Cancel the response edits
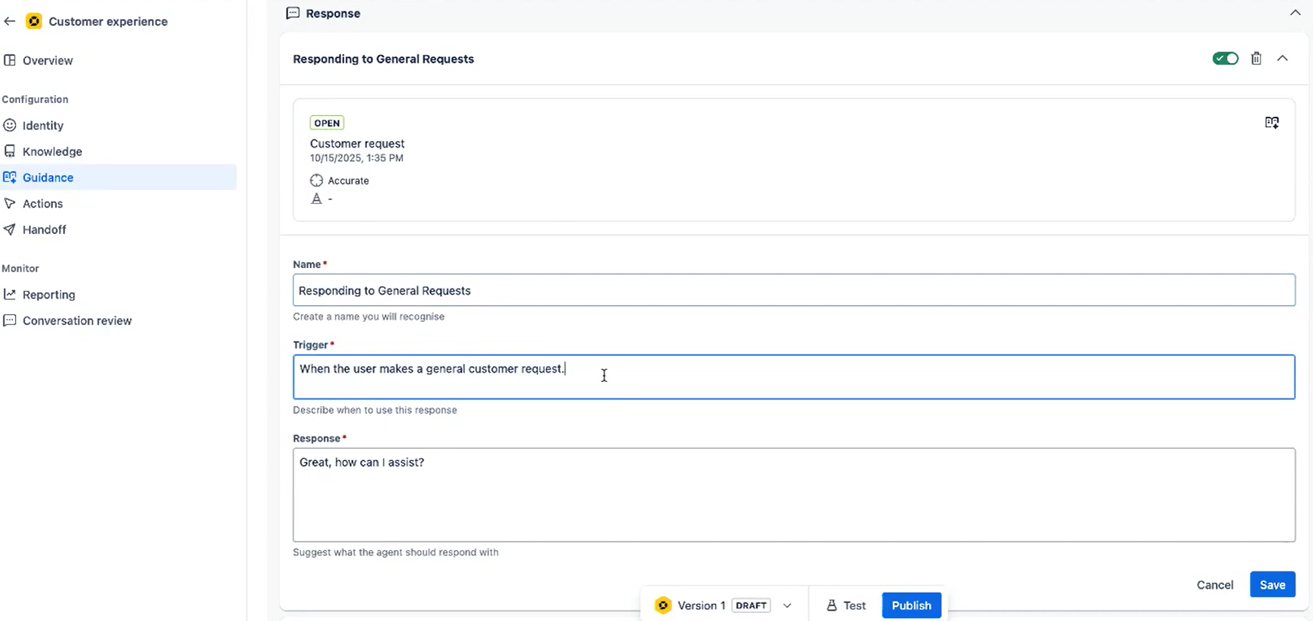This screenshot has height=621, width=1313. point(1214,584)
